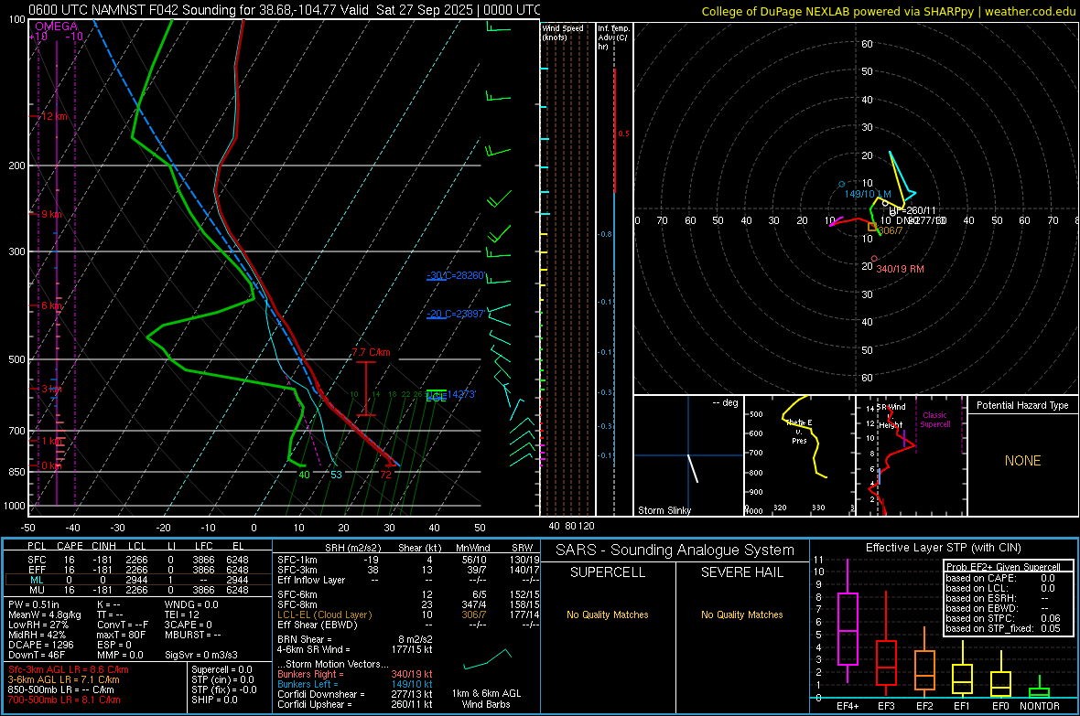Click the magenta EF4+ box plot
The width and height of the screenshot is (1080, 716).
(x=848, y=621)
